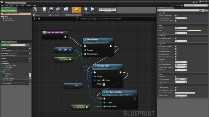209x117 pixels.
Task: Open the File menu
Action: 3,6
